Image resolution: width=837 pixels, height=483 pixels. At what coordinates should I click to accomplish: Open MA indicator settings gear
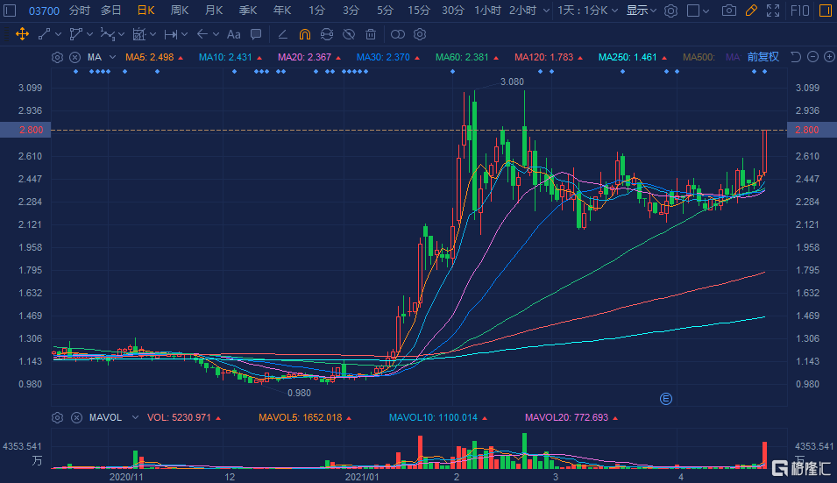[x=57, y=57]
